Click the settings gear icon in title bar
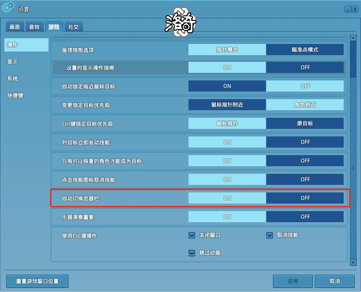This screenshot has height=292, width=361. point(8,8)
